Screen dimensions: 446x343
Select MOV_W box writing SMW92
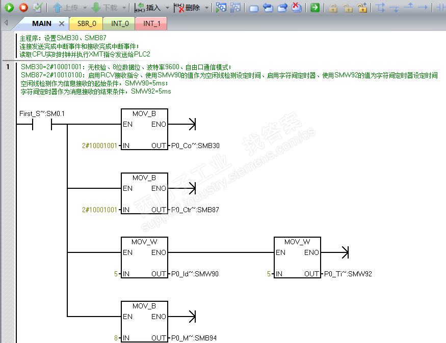point(297,258)
